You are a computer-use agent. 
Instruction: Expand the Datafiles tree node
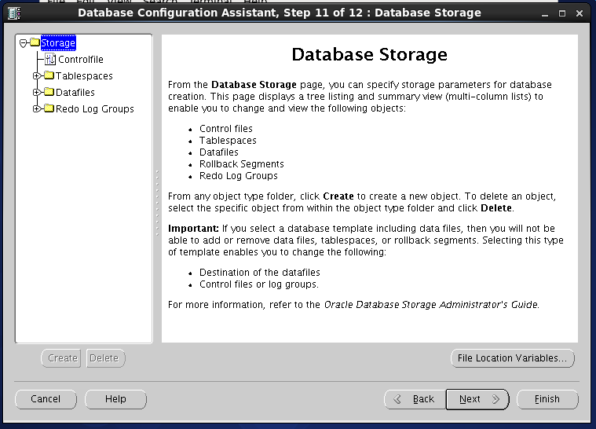(x=36, y=93)
